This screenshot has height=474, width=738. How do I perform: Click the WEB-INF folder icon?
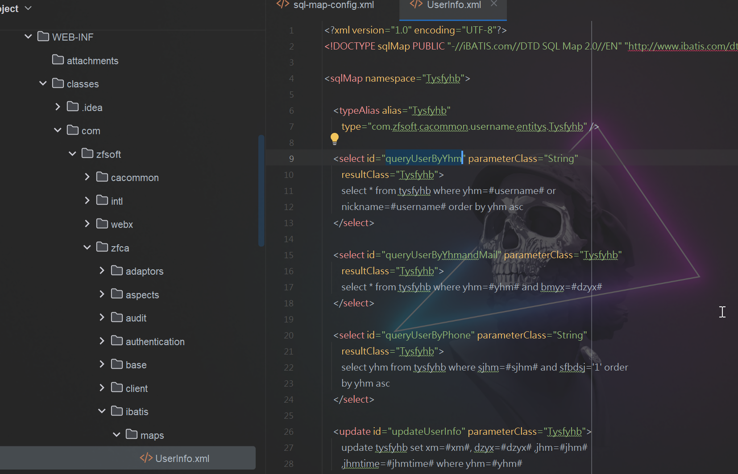tap(43, 37)
